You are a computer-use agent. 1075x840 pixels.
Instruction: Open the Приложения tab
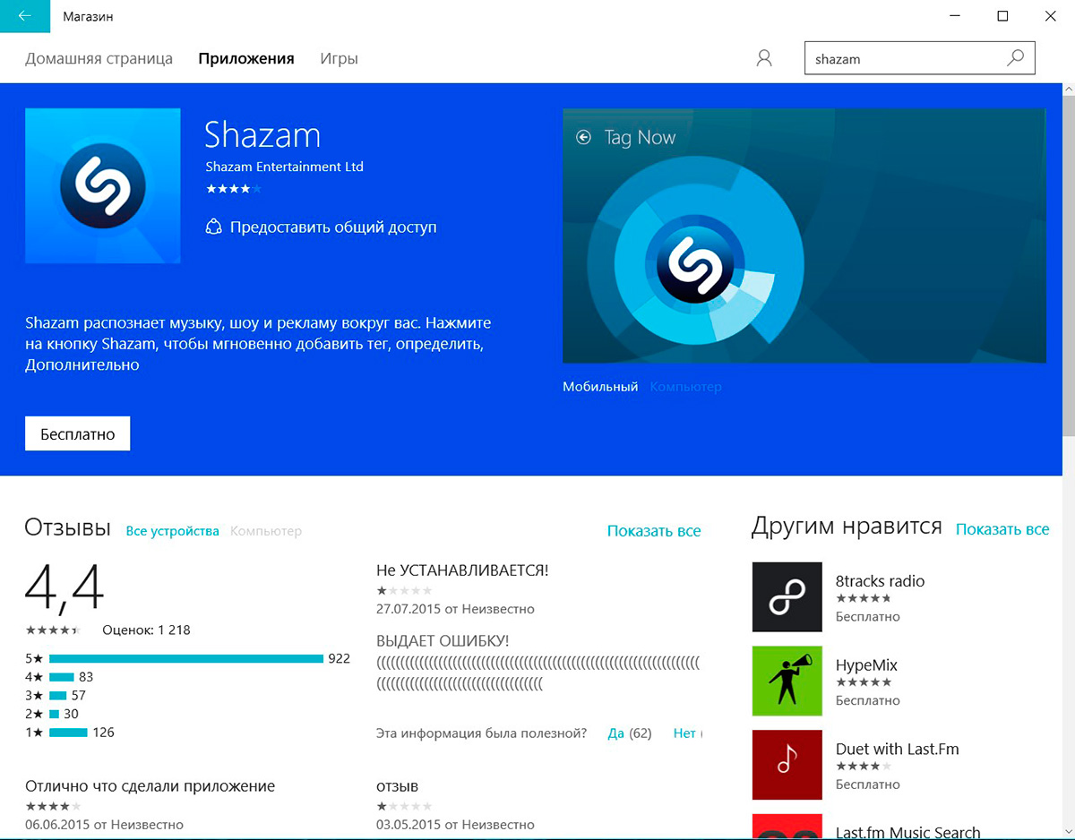(x=246, y=58)
